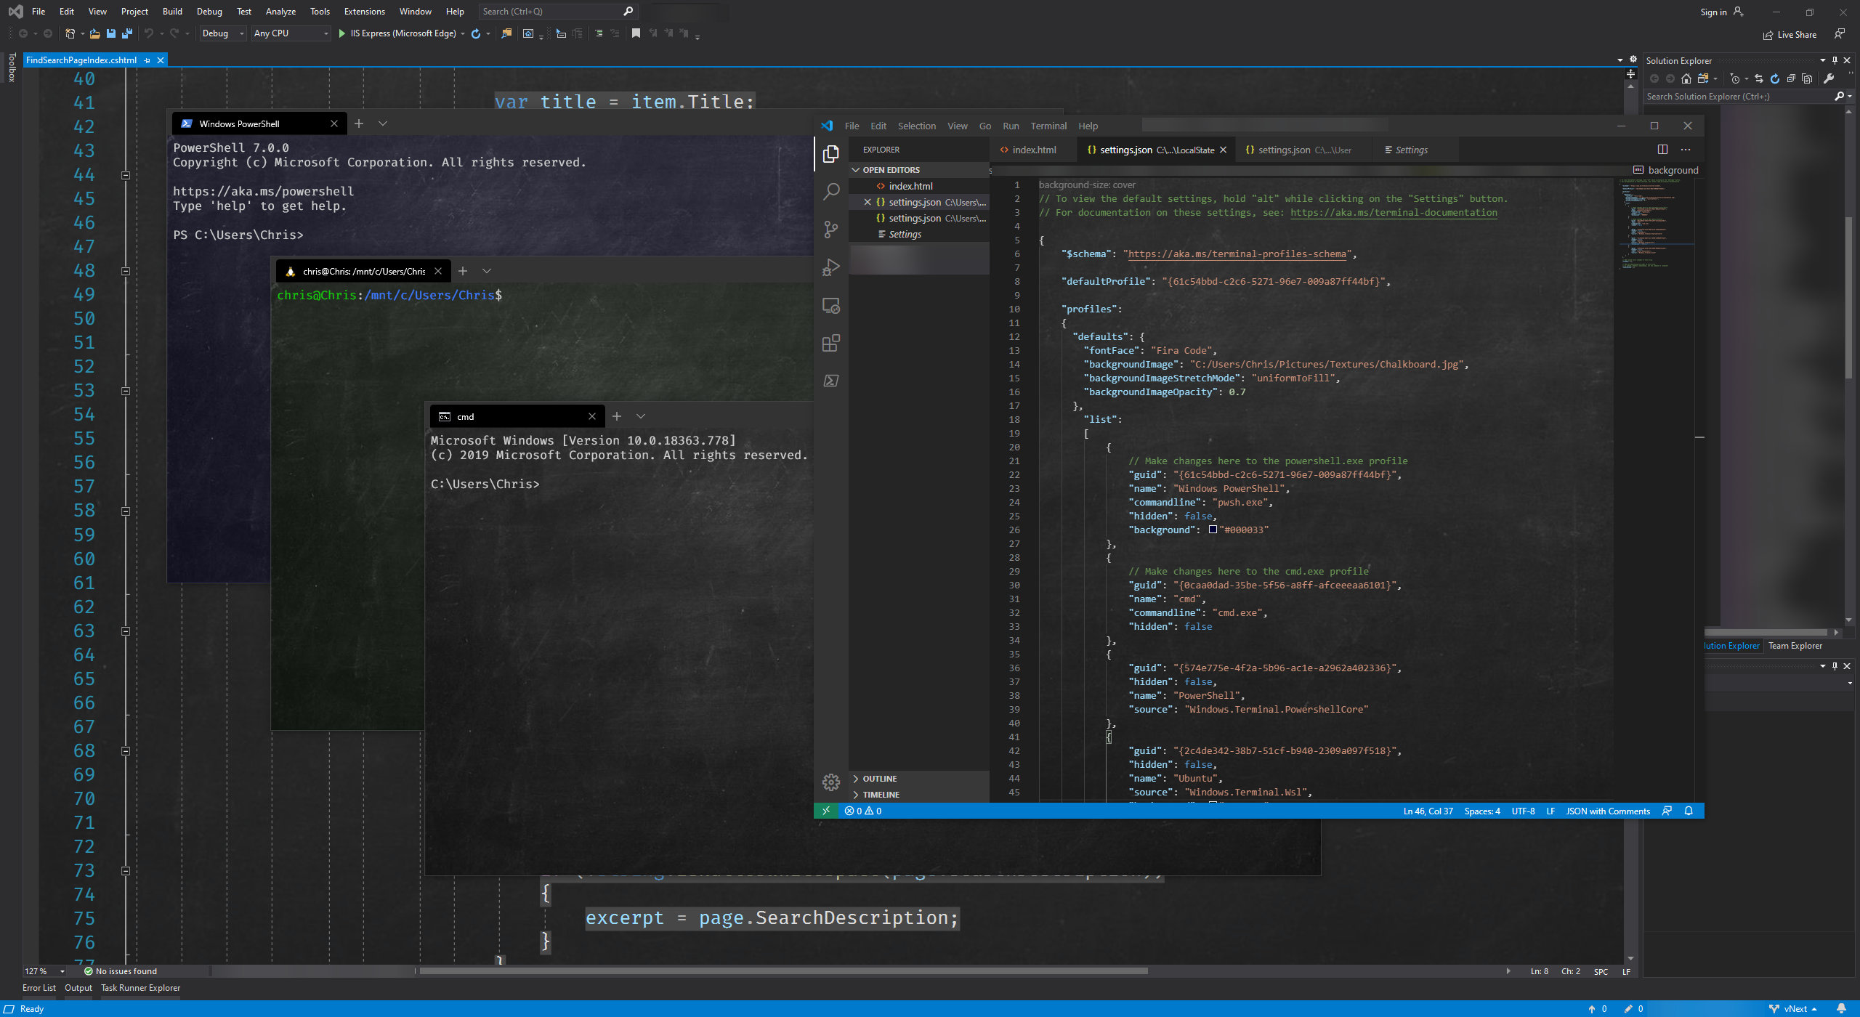This screenshot has height=1017, width=1860.
Task: Collapse code block at line 63
Action: [x=126, y=631]
